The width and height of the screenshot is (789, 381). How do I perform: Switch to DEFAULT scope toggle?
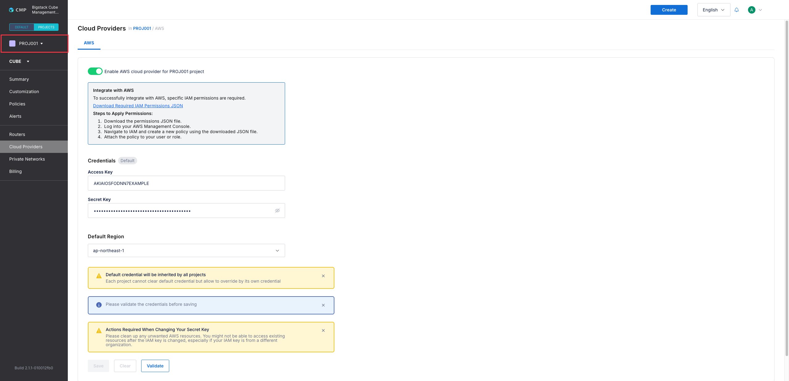point(22,27)
